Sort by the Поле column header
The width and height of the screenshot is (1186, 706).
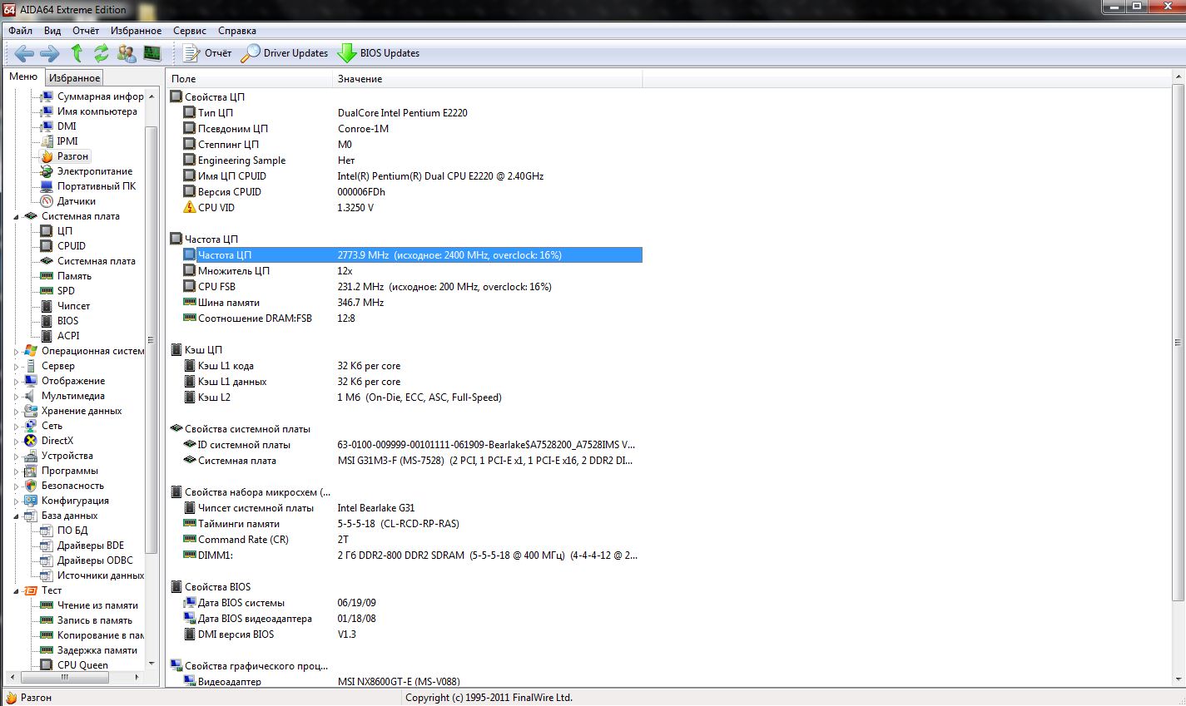tap(250, 79)
